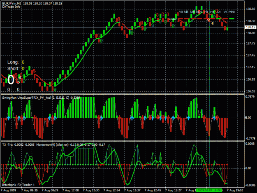Click the 7 Aug 12:45 time label
Image resolution: width=257 pixels, height=193 pixels.
click(x=153, y=191)
